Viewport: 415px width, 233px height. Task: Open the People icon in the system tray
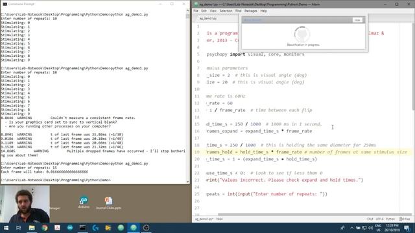click(343, 228)
